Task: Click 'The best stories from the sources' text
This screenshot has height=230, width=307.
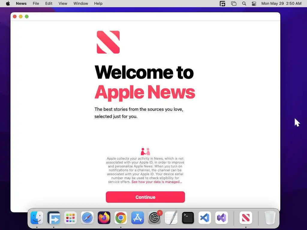Action: click(139, 113)
